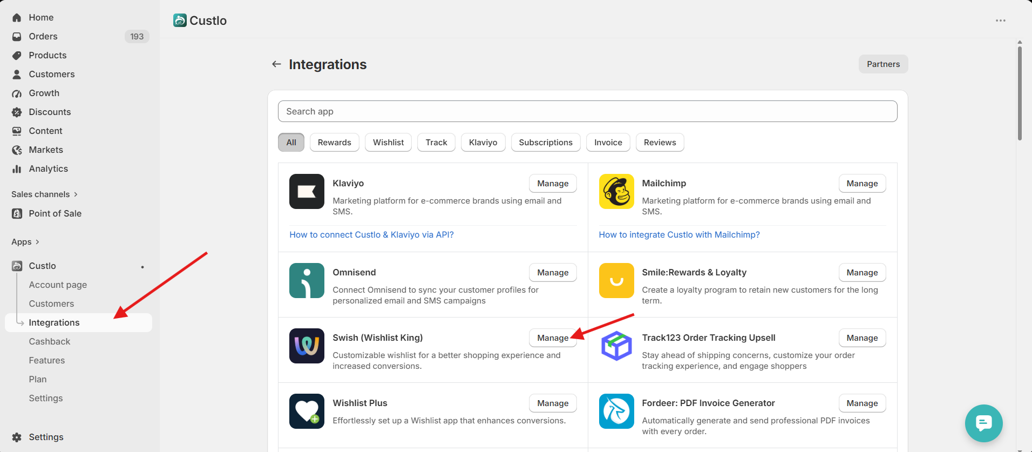Click the Custlo logo in the header

point(180,21)
